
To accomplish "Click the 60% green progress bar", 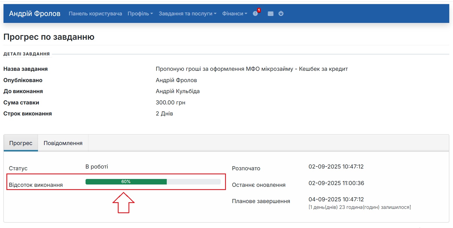I will pos(126,182).
